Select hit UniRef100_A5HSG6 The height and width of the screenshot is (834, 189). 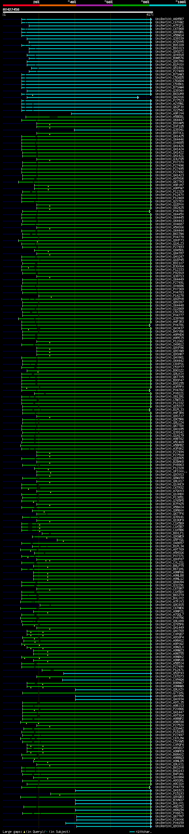(x=170, y=553)
